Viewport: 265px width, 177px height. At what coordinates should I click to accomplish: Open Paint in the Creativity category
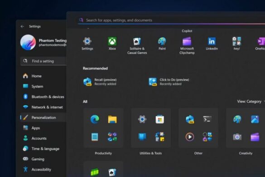pyautogui.click(x=237, y=119)
